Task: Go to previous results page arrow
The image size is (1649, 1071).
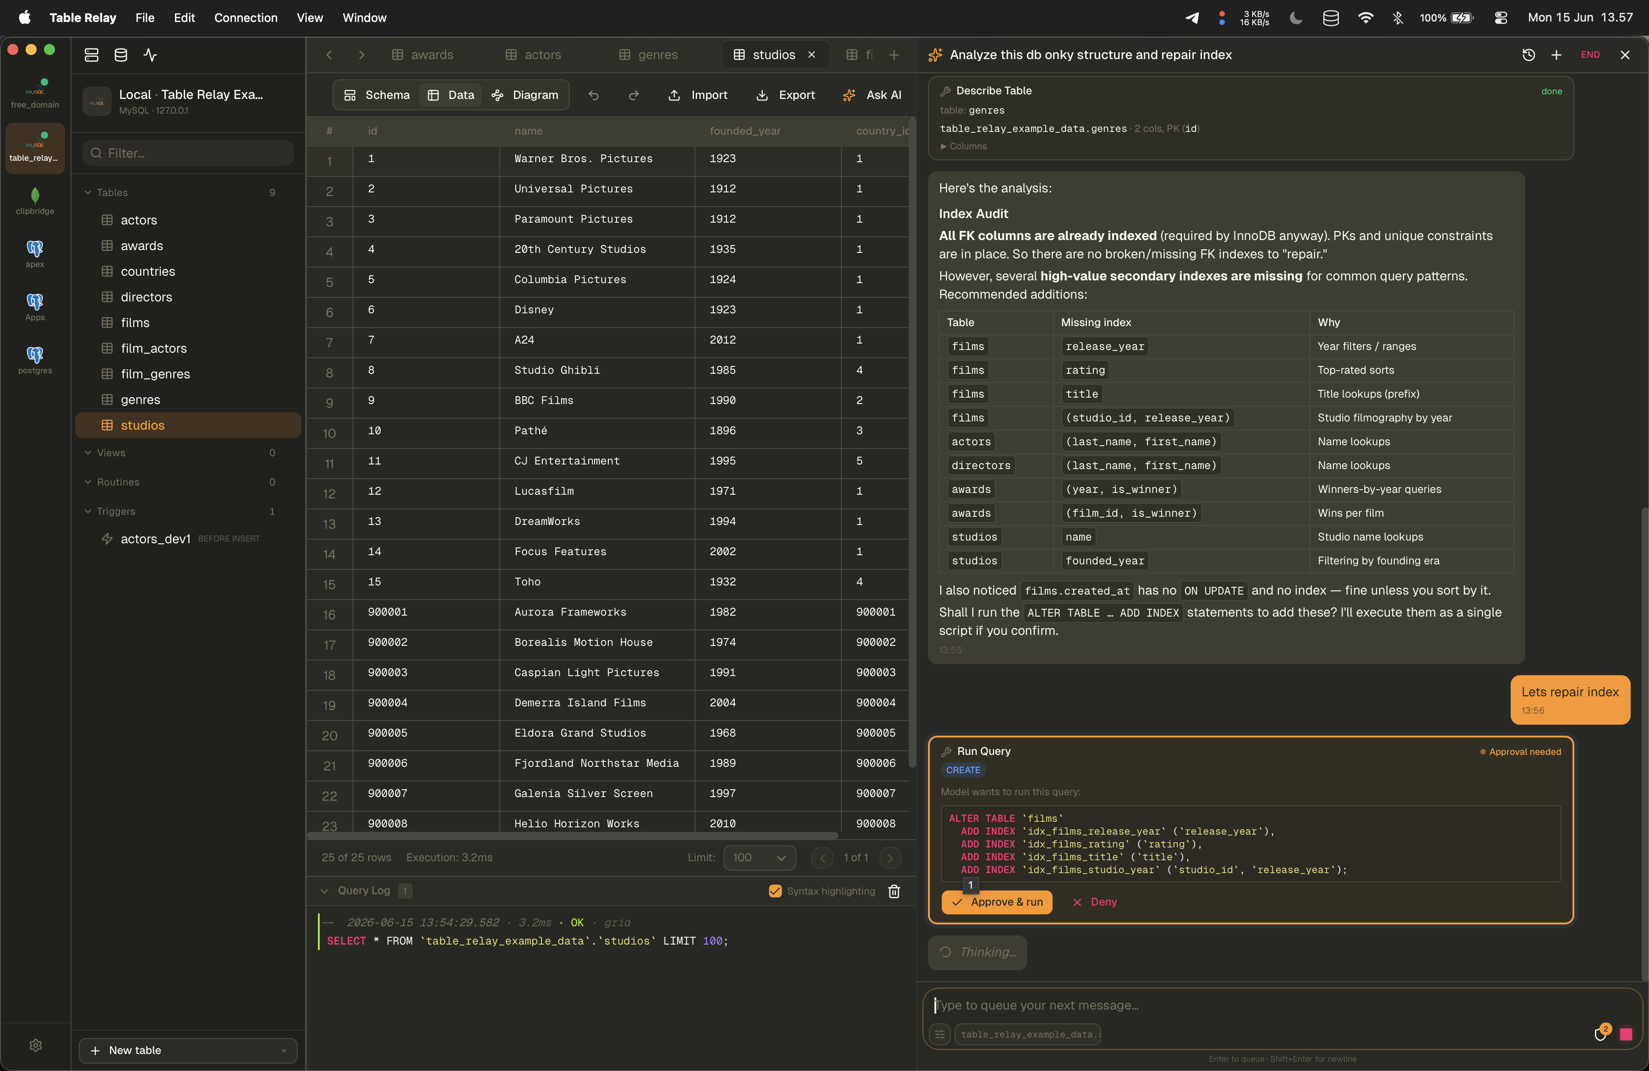Action: pos(822,858)
